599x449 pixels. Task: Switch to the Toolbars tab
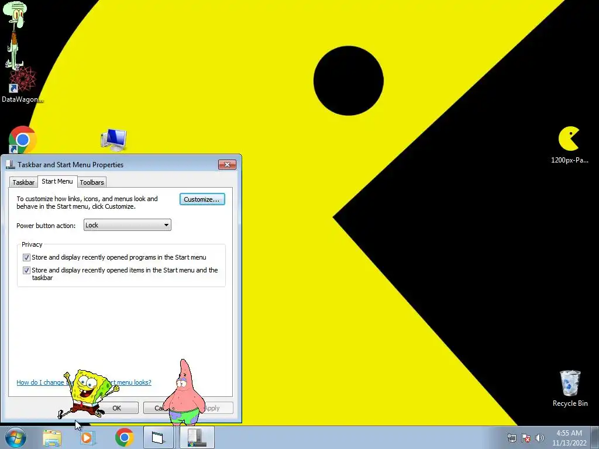click(92, 182)
